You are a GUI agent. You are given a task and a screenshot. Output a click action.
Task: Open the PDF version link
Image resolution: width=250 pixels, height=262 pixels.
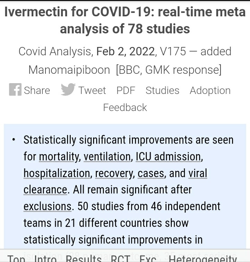[x=126, y=90]
